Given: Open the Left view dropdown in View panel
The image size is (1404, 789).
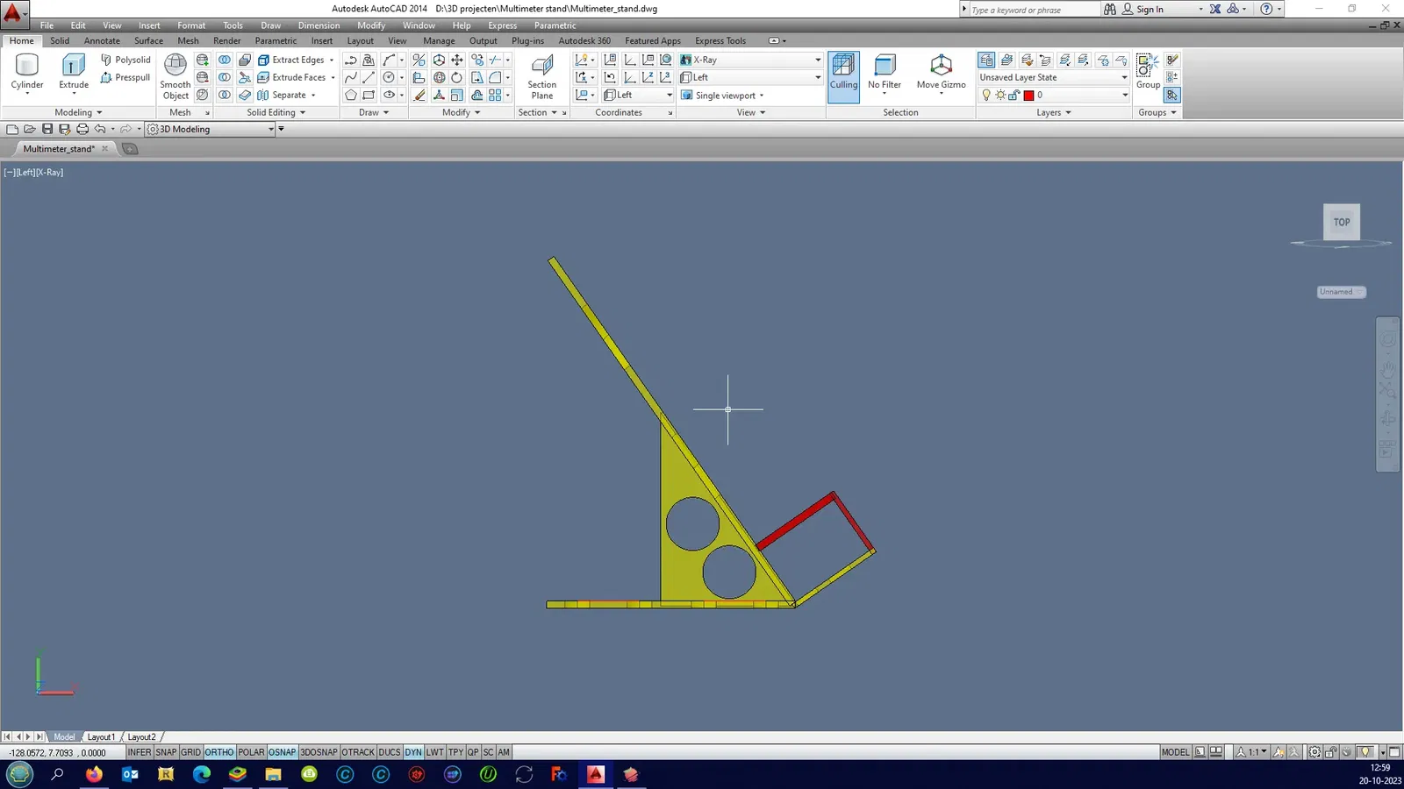Looking at the screenshot, I should (751, 77).
